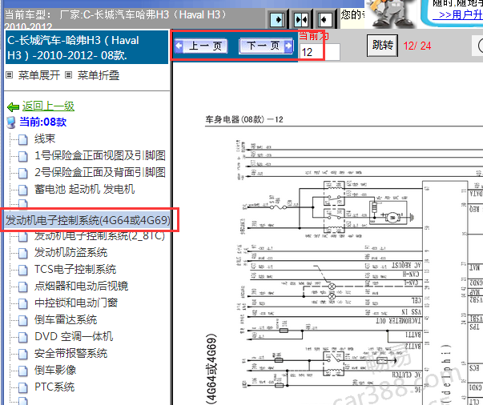Click the previous page button 上一页
Screen dimensions: 483x405
[x=201, y=46]
